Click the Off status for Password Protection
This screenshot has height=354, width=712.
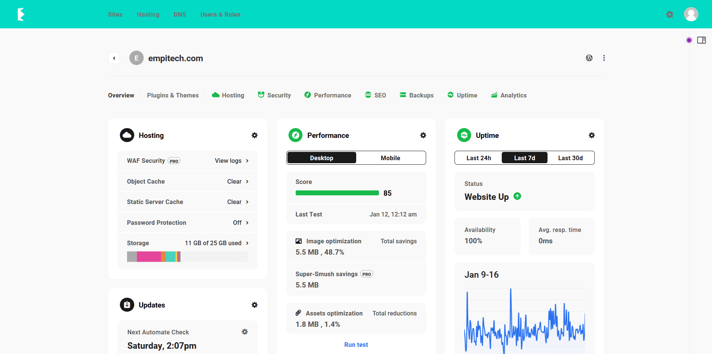click(x=237, y=223)
